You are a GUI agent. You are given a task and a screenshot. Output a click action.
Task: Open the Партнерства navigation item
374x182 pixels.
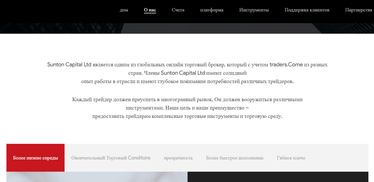pos(359,10)
